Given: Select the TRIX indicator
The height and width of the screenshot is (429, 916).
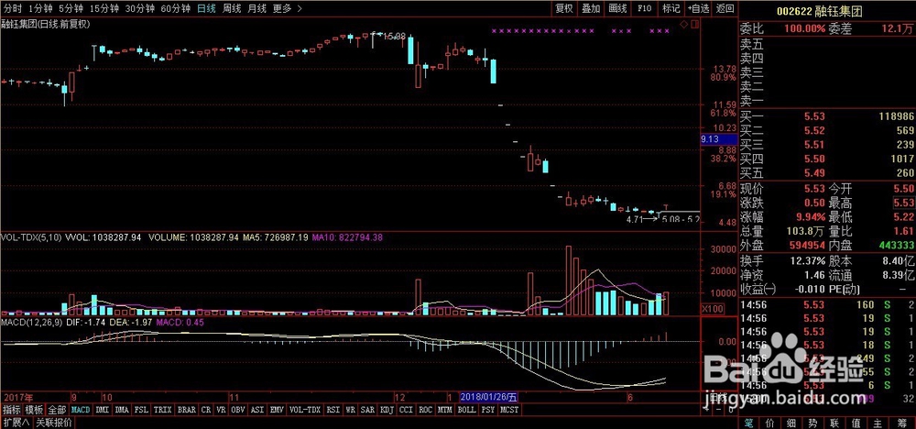Looking at the screenshot, I should point(162,410).
